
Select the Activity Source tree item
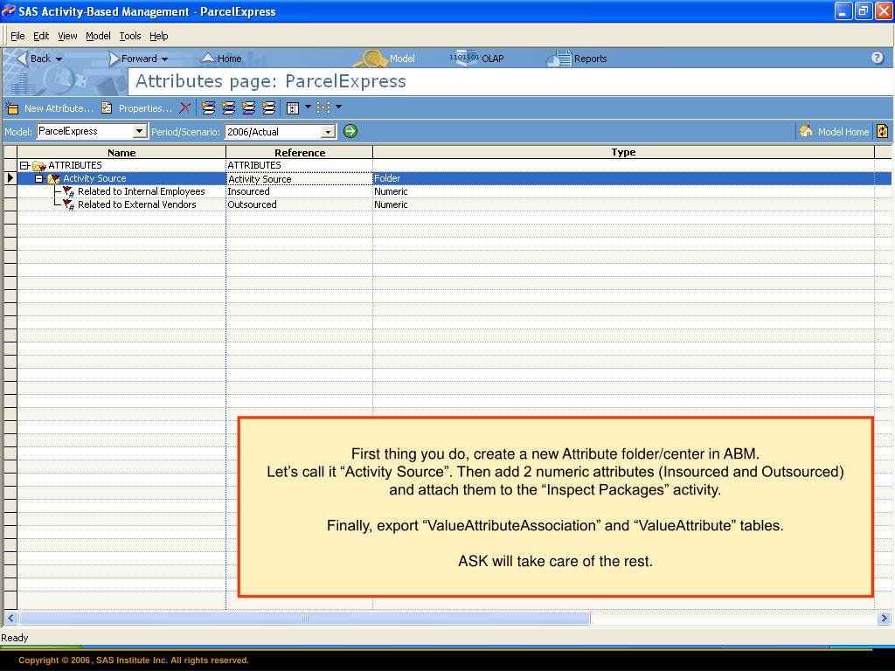tap(94, 178)
